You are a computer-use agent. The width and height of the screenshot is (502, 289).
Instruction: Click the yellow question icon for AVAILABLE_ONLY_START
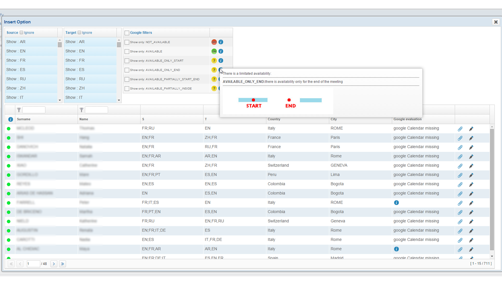click(x=214, y=60)
